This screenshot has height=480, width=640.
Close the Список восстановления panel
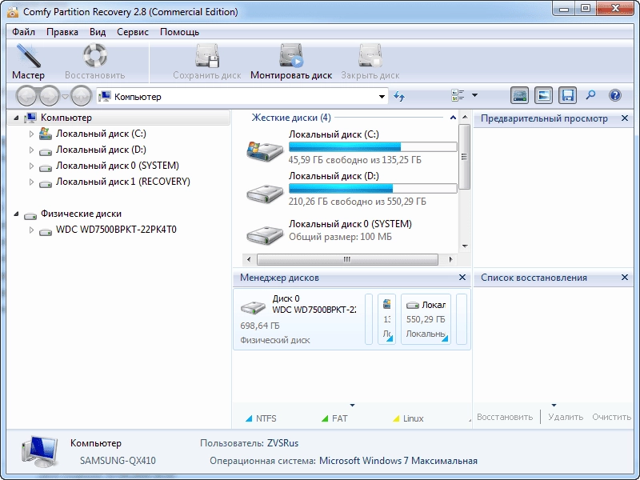[625, 278]
